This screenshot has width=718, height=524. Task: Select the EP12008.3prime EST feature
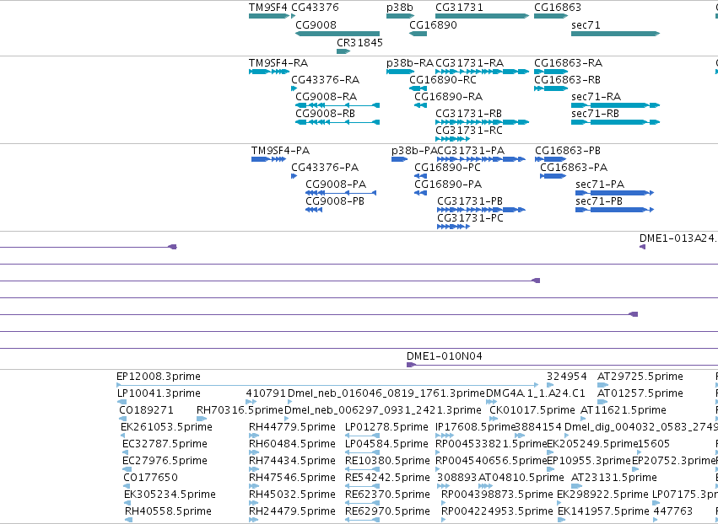click(x=327, y=385)
